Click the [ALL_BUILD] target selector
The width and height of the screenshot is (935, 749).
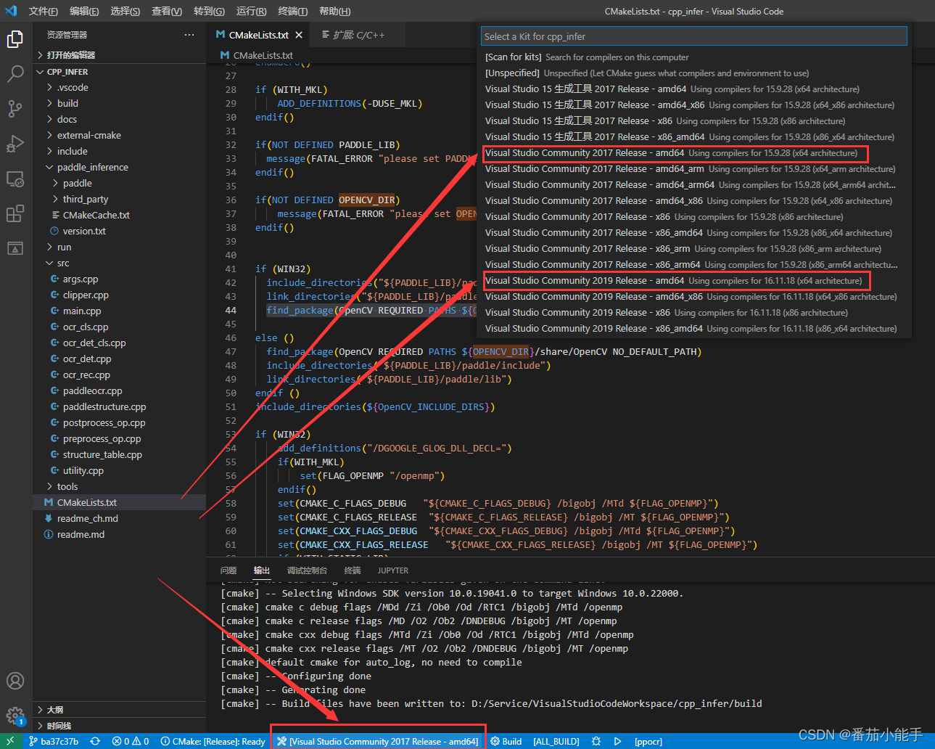coord(556,741)
